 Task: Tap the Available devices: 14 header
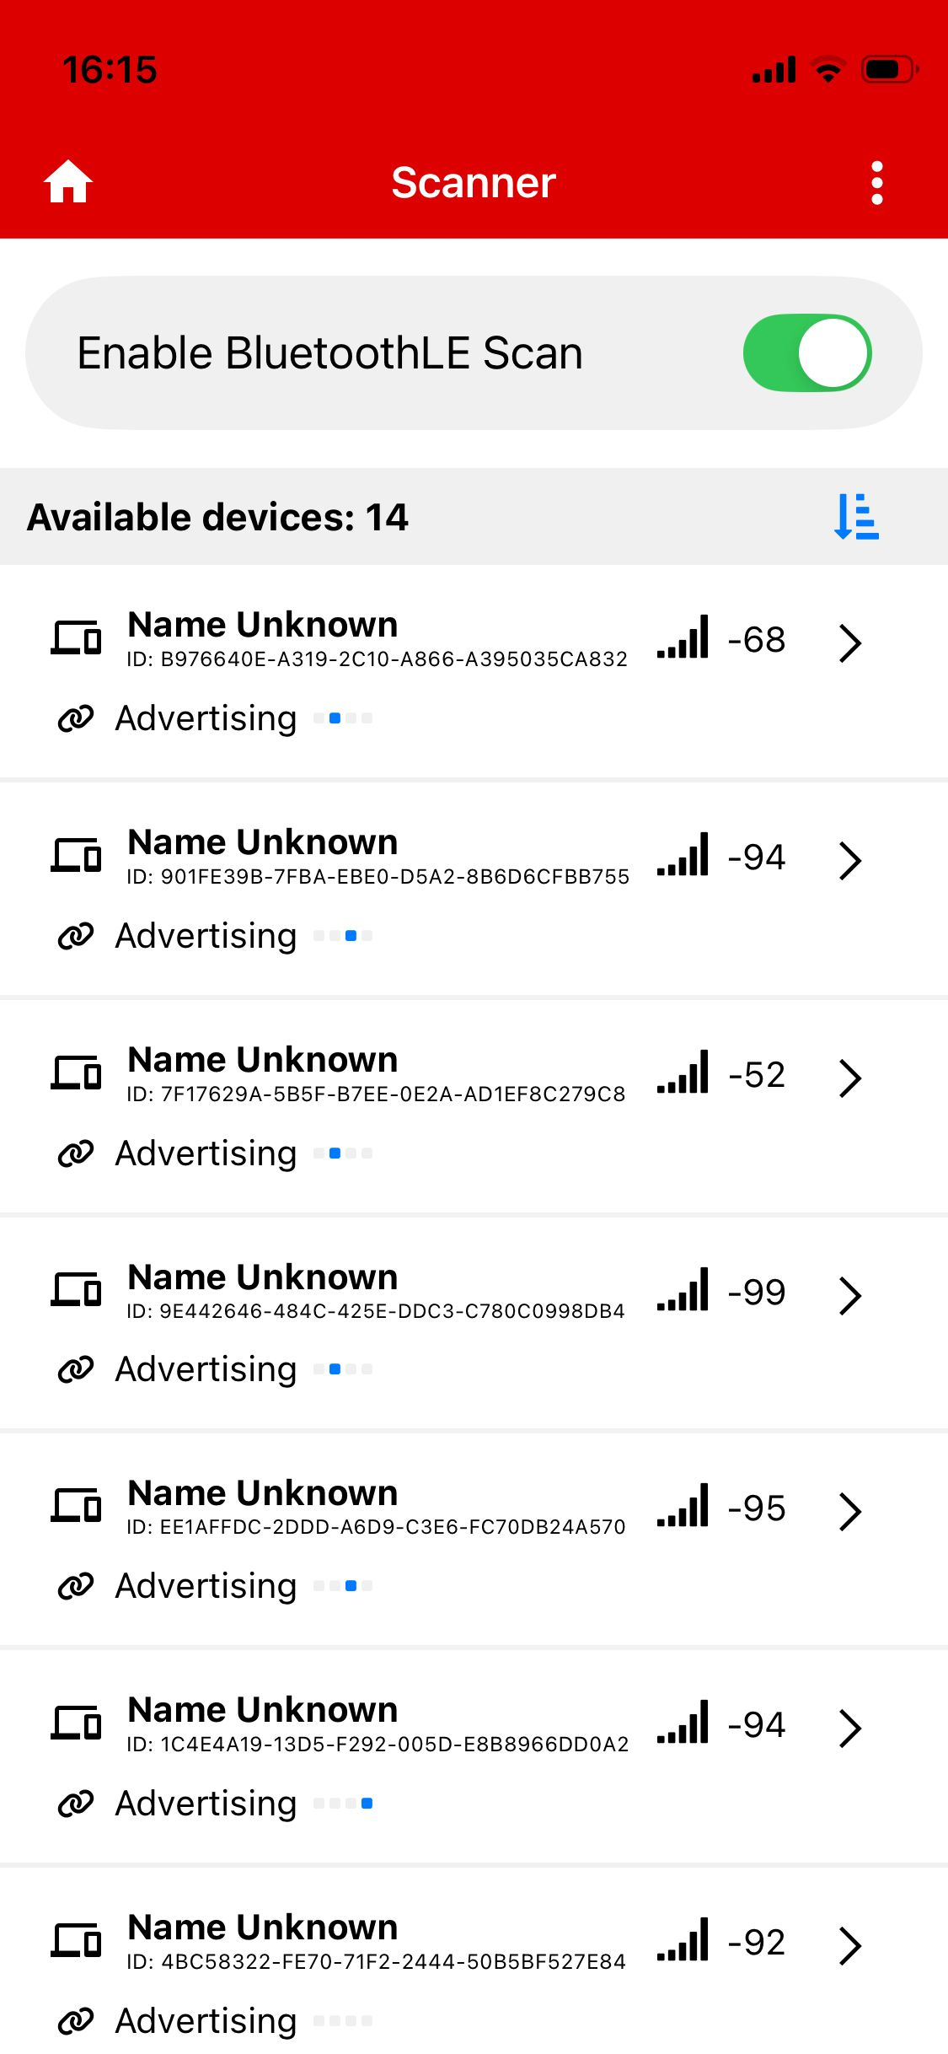pos(217,517)
